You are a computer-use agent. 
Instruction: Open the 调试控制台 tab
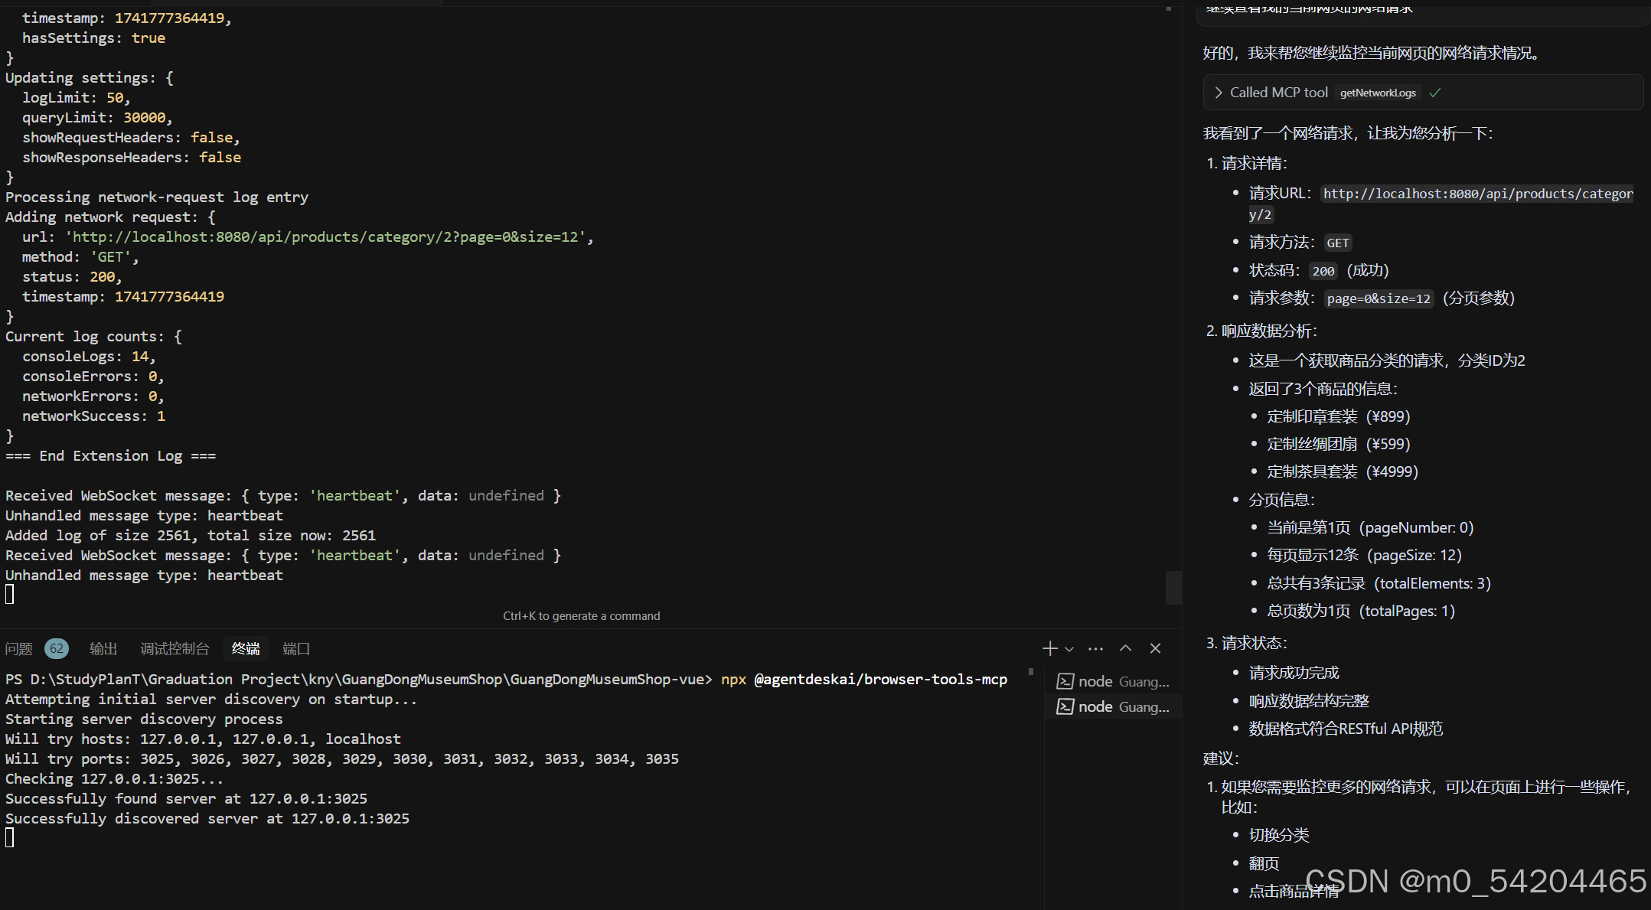[175, 649]
